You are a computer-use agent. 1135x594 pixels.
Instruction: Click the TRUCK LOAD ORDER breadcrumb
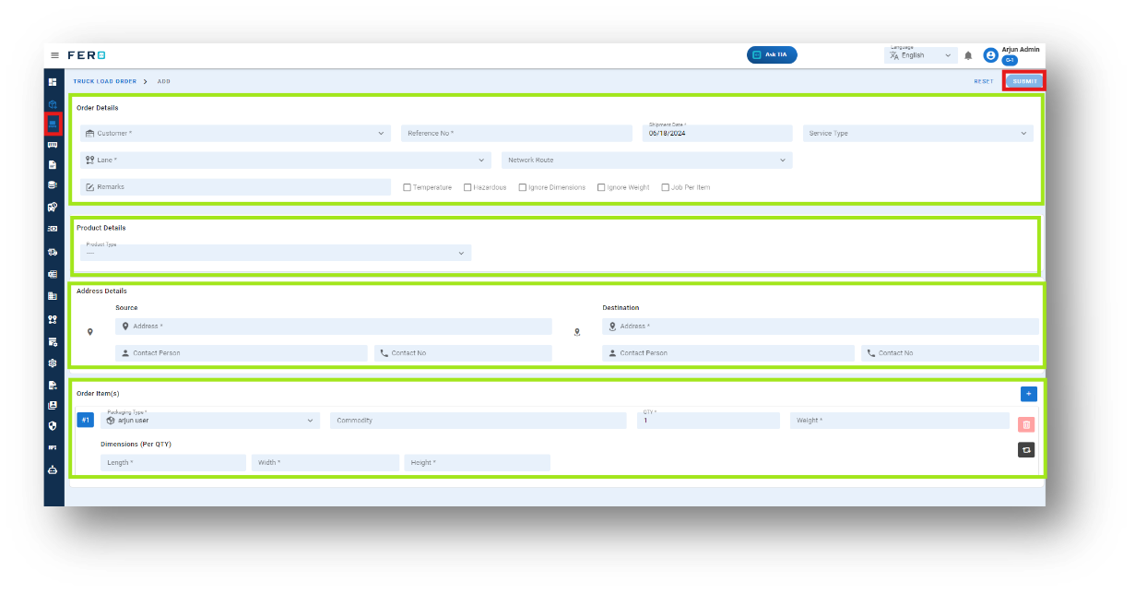coord(105,81)
